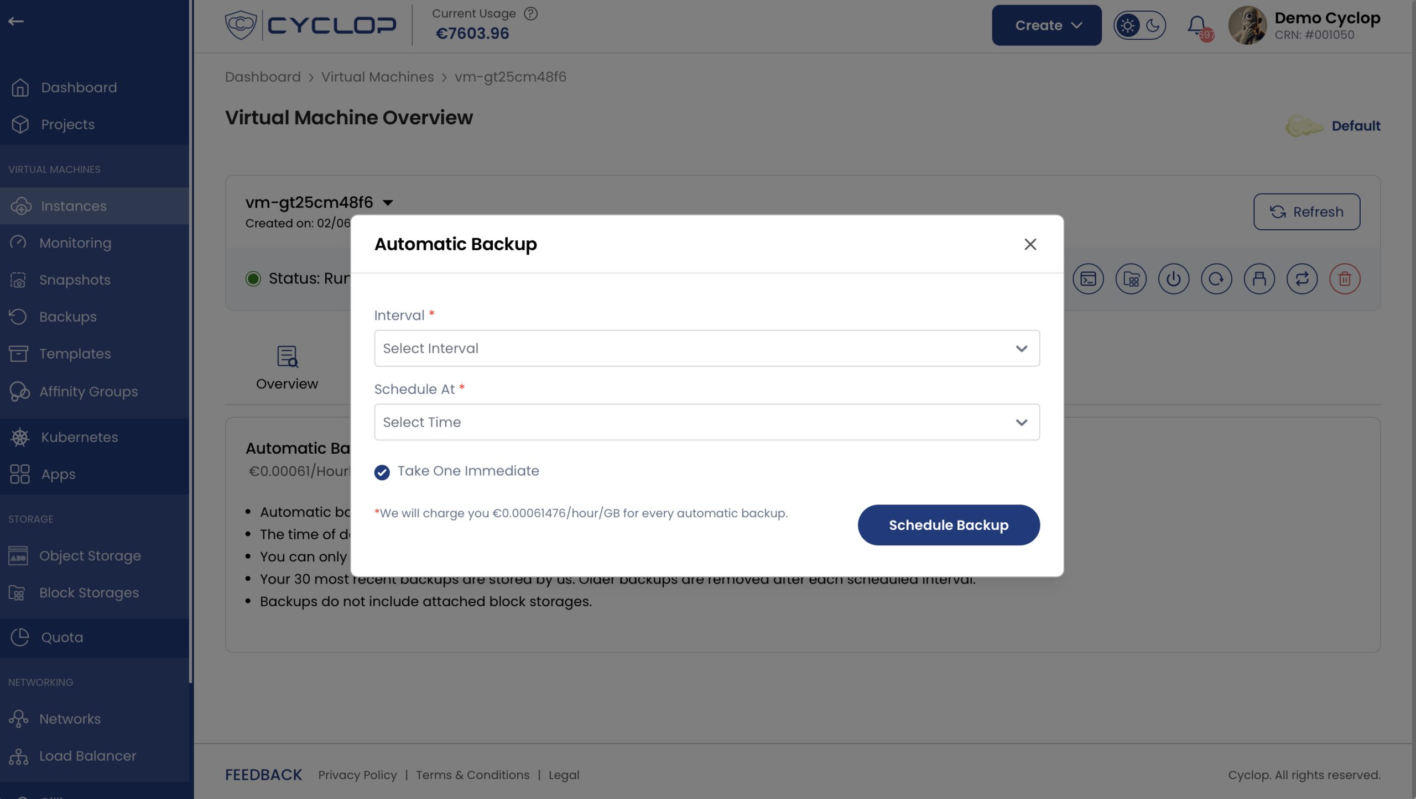Click the Schedule Backup button
The height and width of the screenshot is (799, 1416).
pyautogui.click(x=948, y=525)
